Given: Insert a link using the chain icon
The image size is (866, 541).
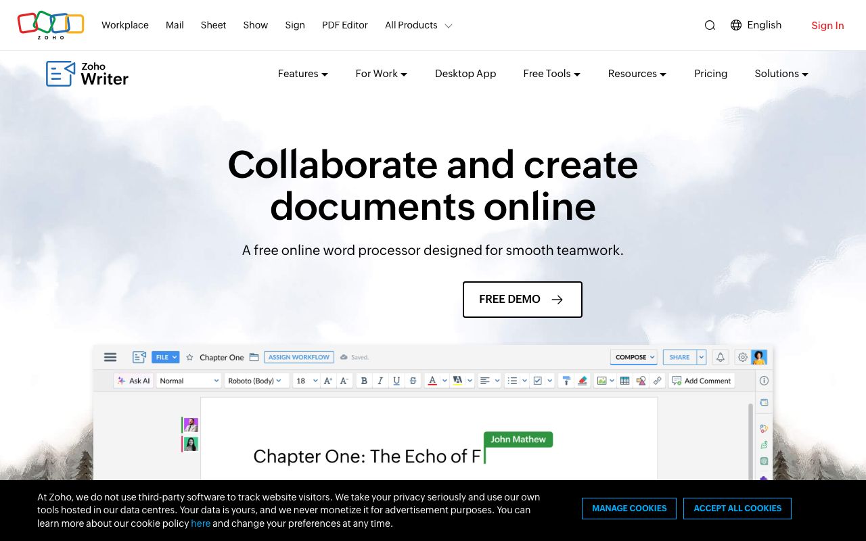Looking at the screenshot, I should pos(657,381).
